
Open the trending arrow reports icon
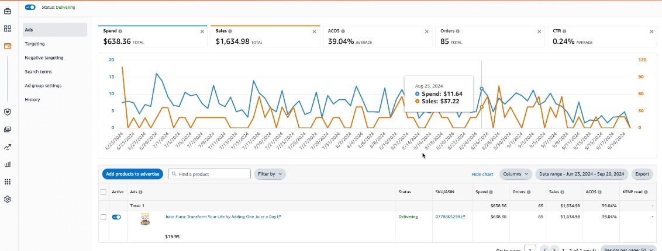[8, 147]
